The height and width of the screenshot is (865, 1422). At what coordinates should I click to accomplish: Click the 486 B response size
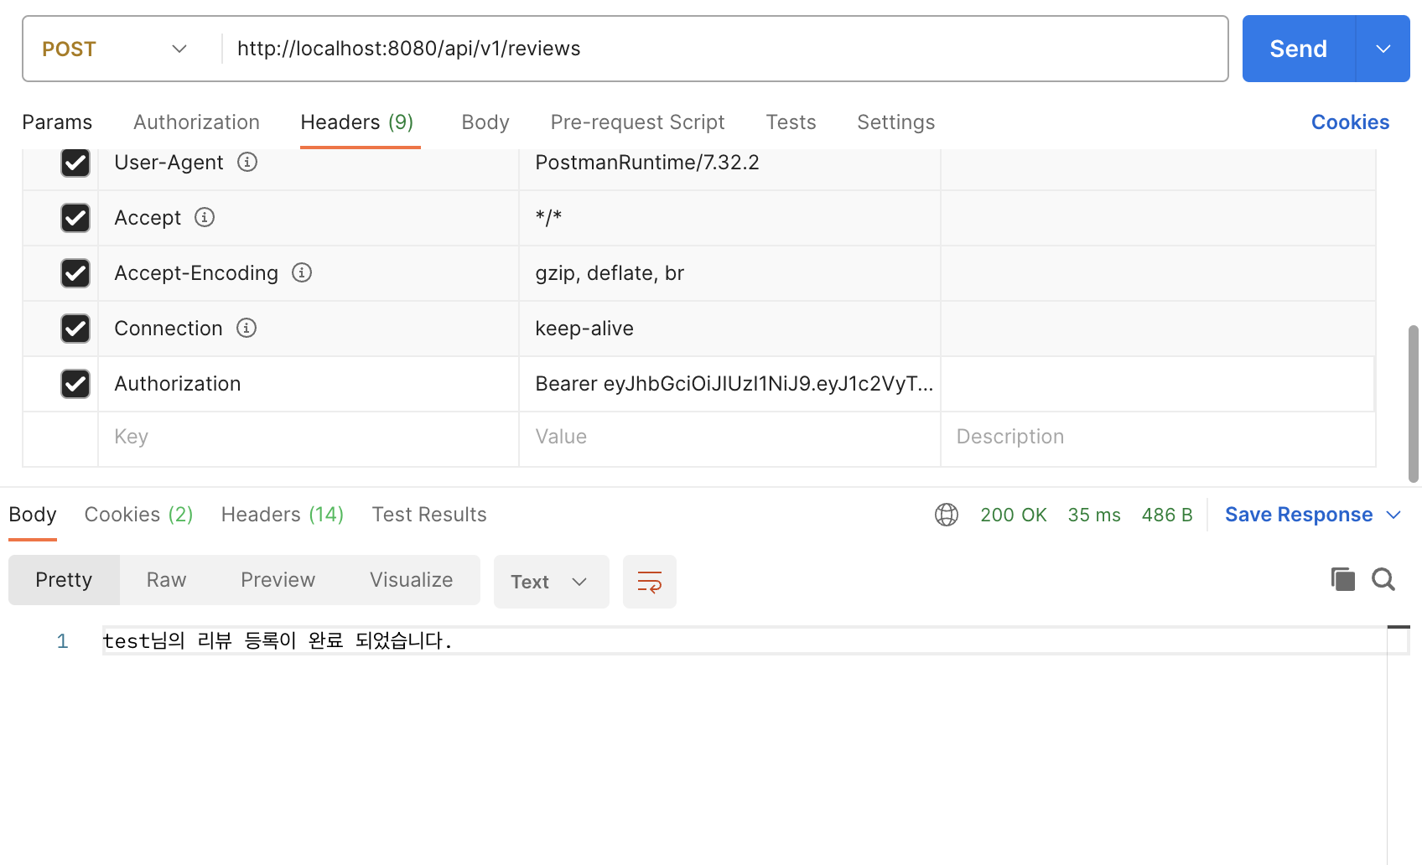[1166, 515]
